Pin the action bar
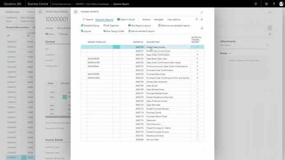Image resolution: width=285 pixels, height=160 pixels. click(202, 28)
